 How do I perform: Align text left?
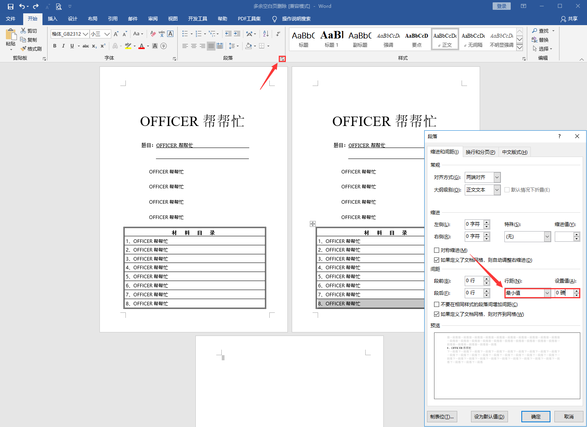point(185,46)
